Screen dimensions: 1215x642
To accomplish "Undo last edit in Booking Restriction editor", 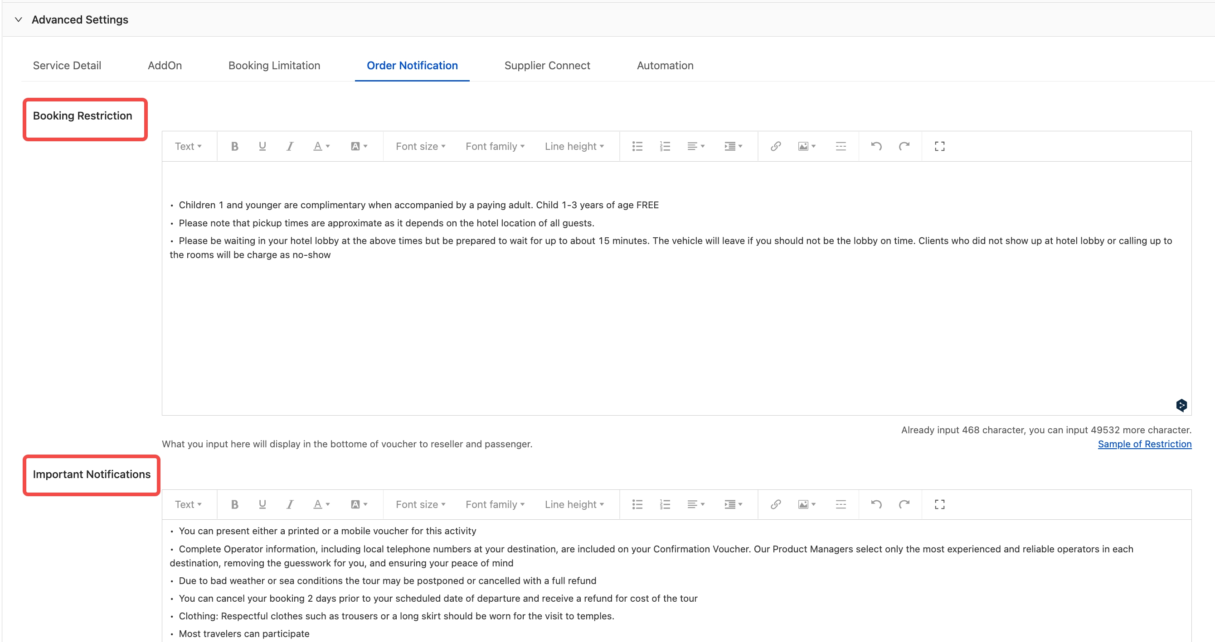I will click(x=876, y=147).
